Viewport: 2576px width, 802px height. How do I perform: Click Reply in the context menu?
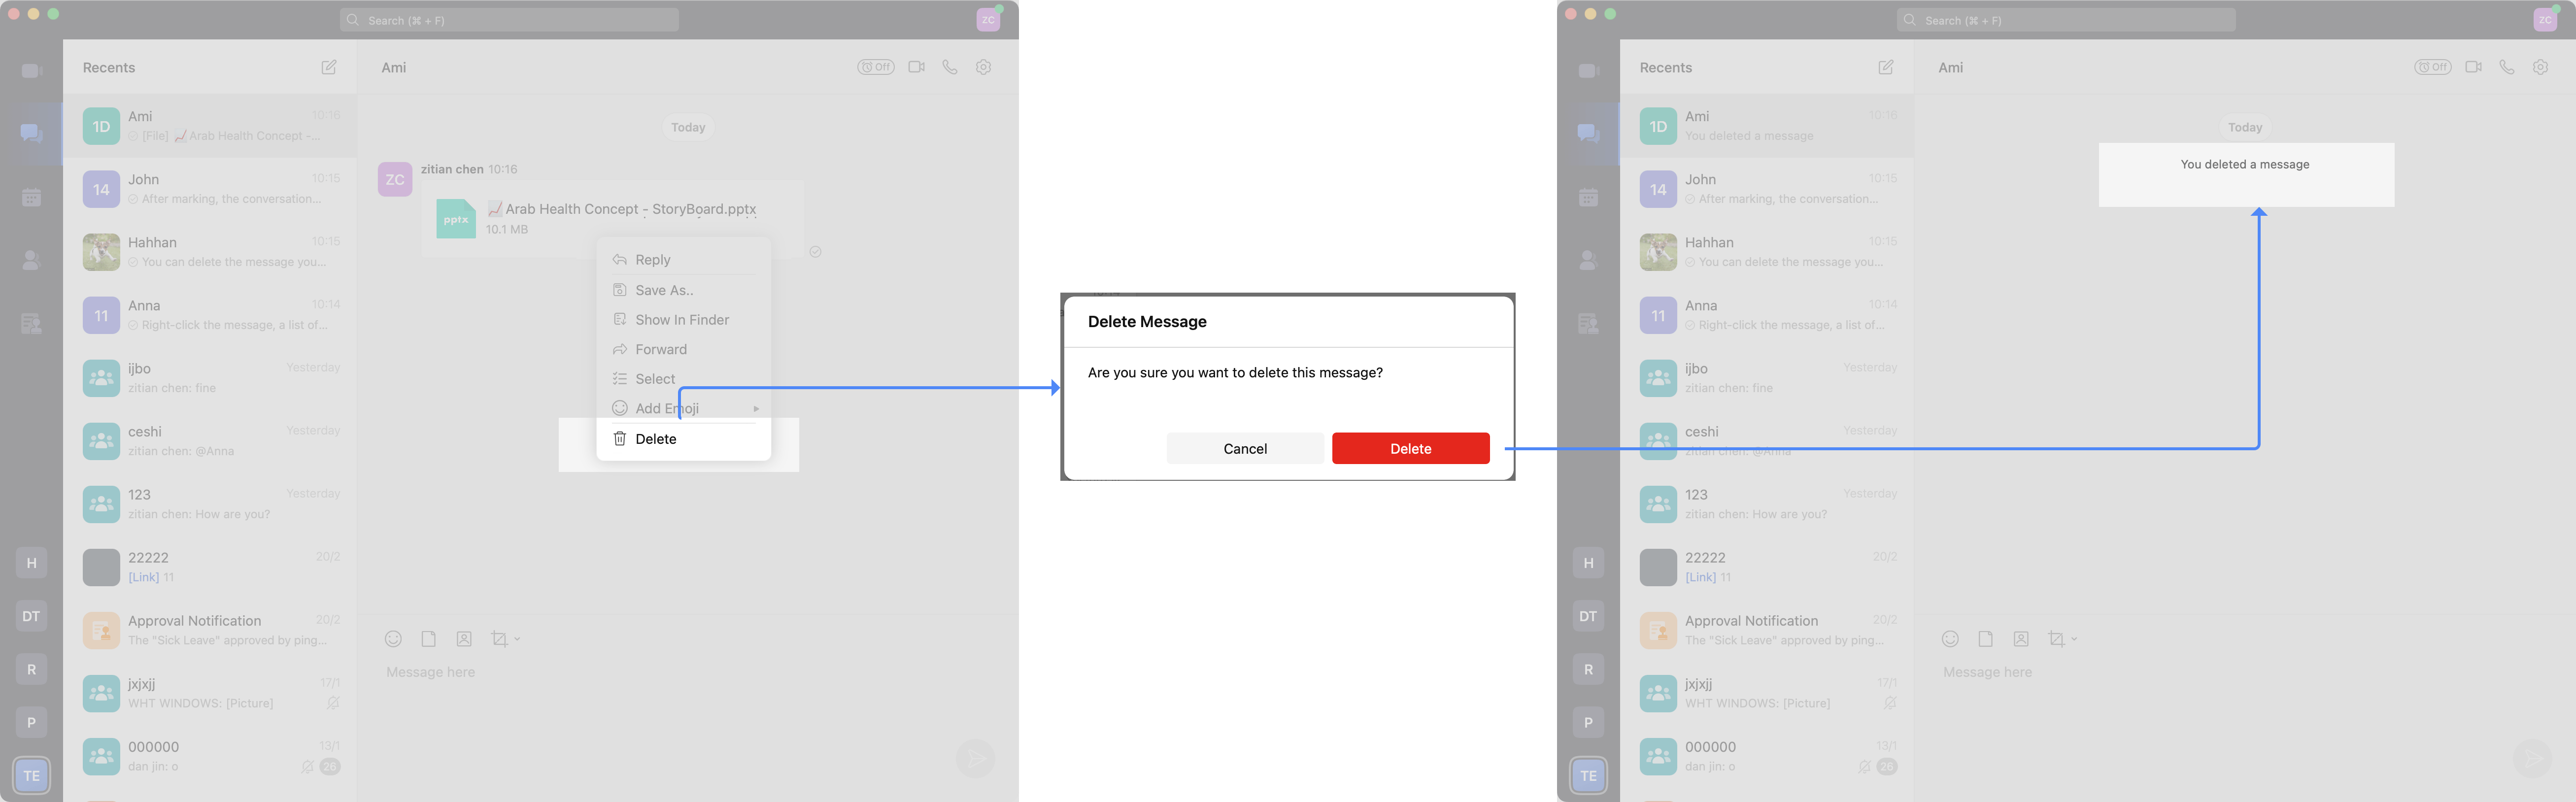point(652,260)
